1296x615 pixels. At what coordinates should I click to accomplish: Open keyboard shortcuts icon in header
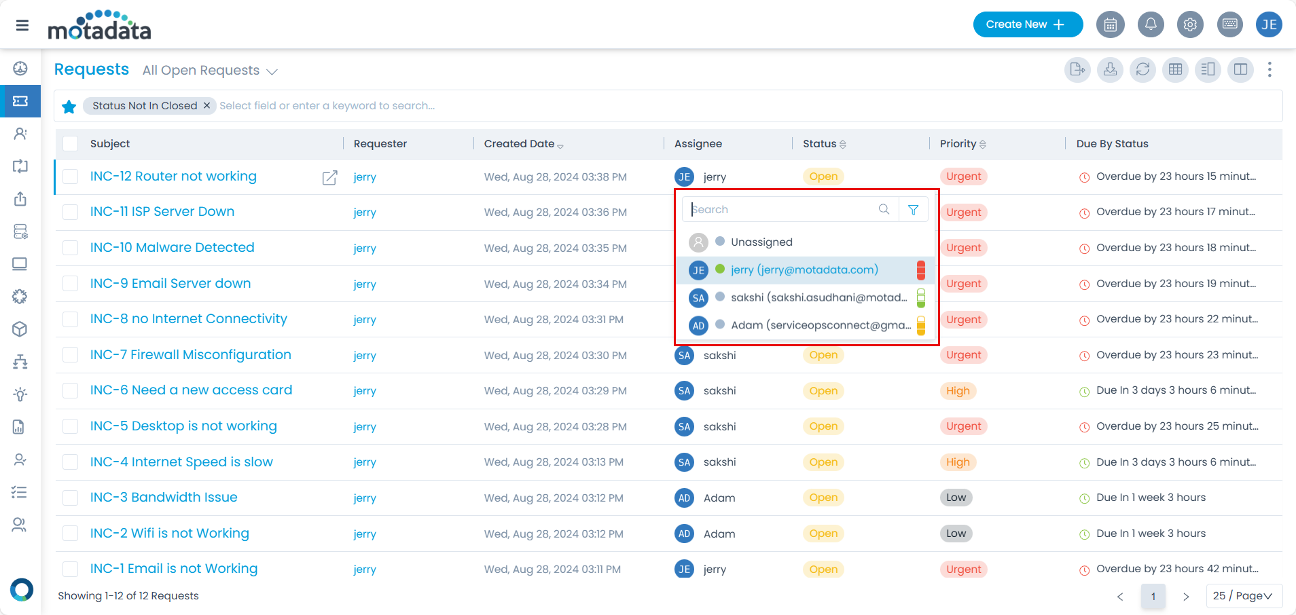pos(1229,24)
